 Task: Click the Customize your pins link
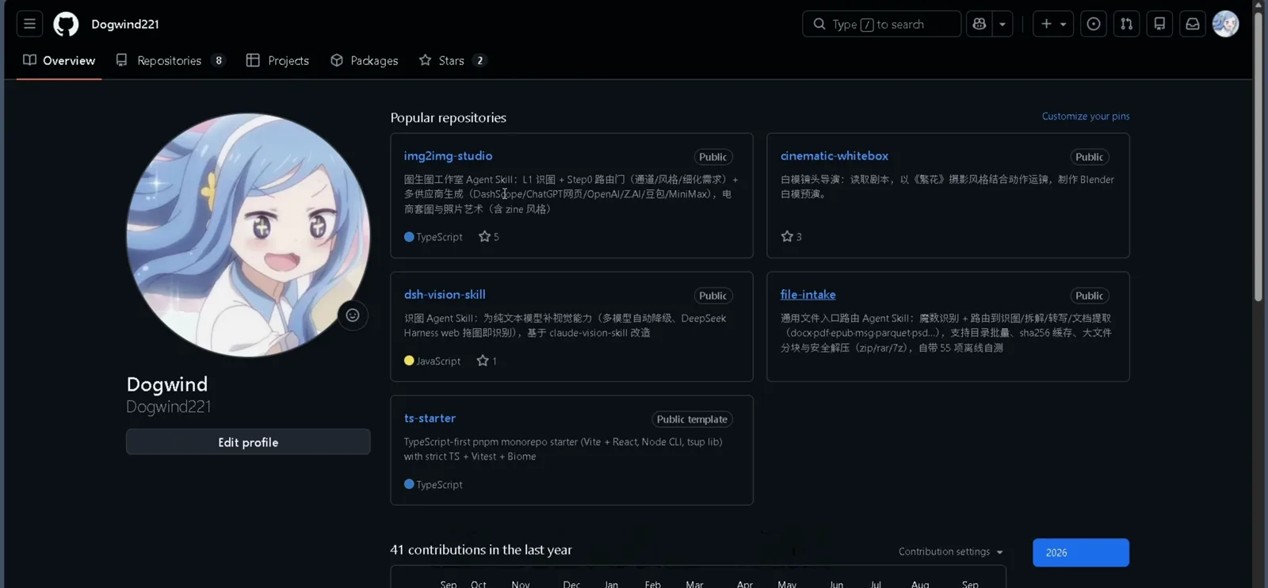1086,116
